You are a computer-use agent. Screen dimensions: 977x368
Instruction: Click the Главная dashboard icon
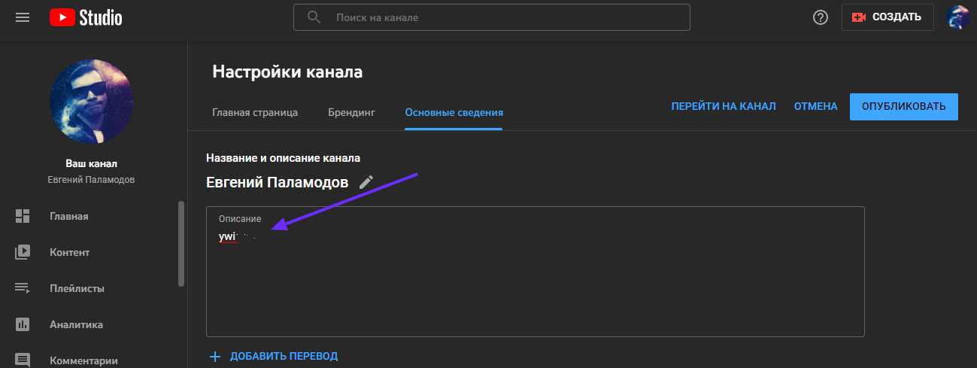pos(23,216)
